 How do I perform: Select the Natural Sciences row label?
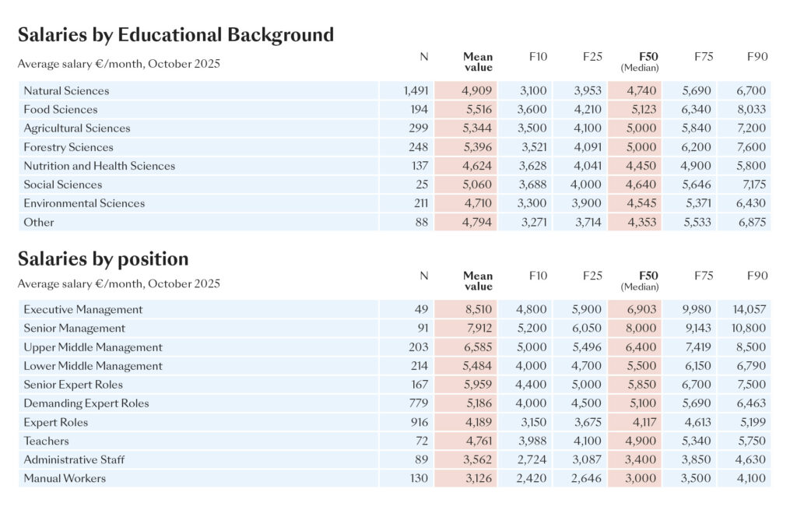coord(66,91)
